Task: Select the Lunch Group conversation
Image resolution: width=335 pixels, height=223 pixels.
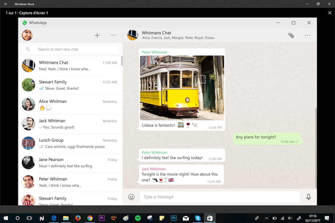Action: coord(69,143)
